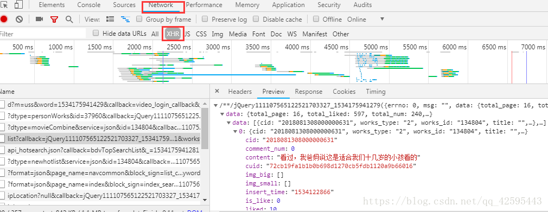Open the Cookies tab

tap(344, 92)
